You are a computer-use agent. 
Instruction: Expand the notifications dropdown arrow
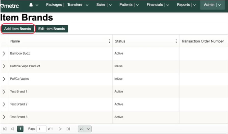(x=37, y=5)
